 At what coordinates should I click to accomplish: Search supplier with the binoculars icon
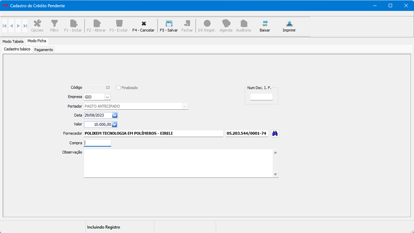tap(275, 134)
